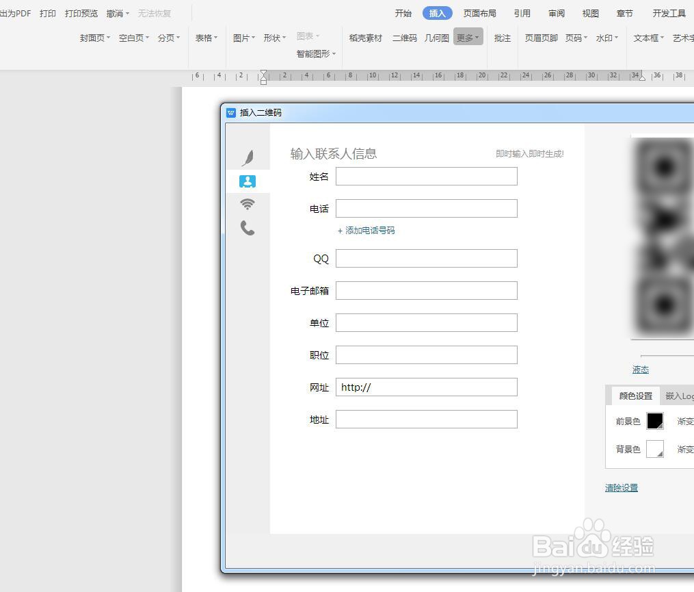This screenshot has width=694, height=592.
Task: Expand the 智能图形 smart graphics dropdown
Action: click(x=316, y=53)
